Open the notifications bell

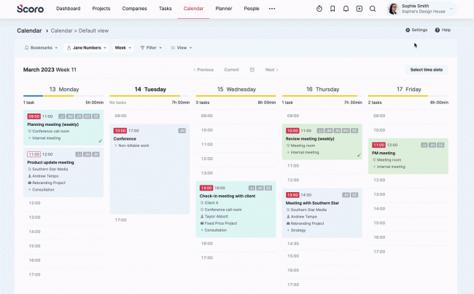[346, 9]
